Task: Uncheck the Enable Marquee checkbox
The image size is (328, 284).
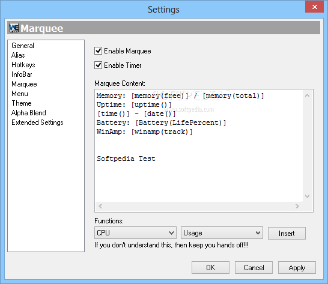Action: pos(99,51)
